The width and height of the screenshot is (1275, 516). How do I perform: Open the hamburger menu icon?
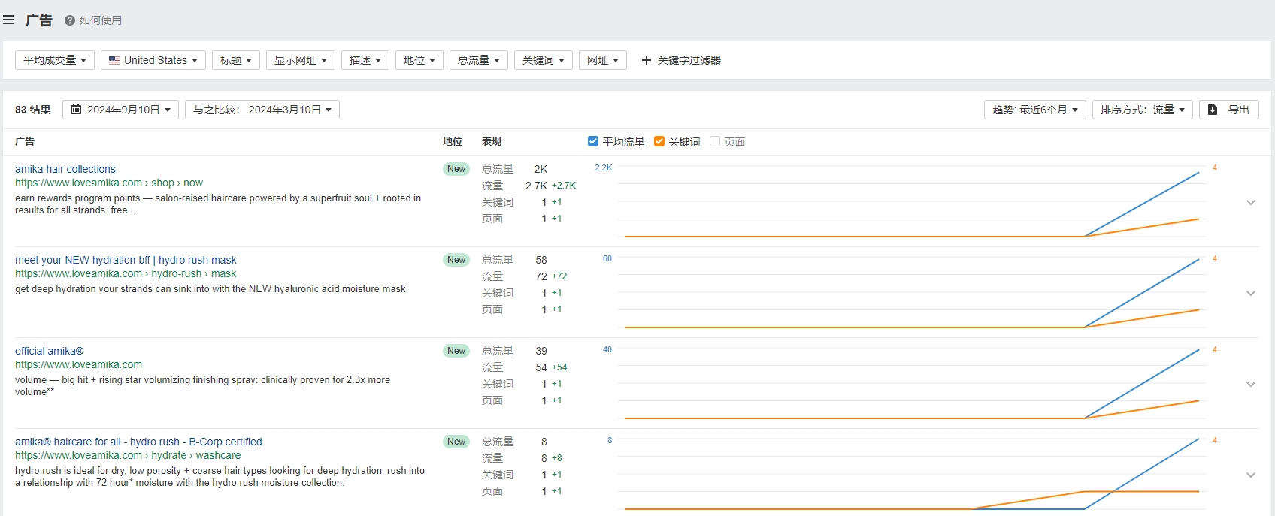pos(8,20)
